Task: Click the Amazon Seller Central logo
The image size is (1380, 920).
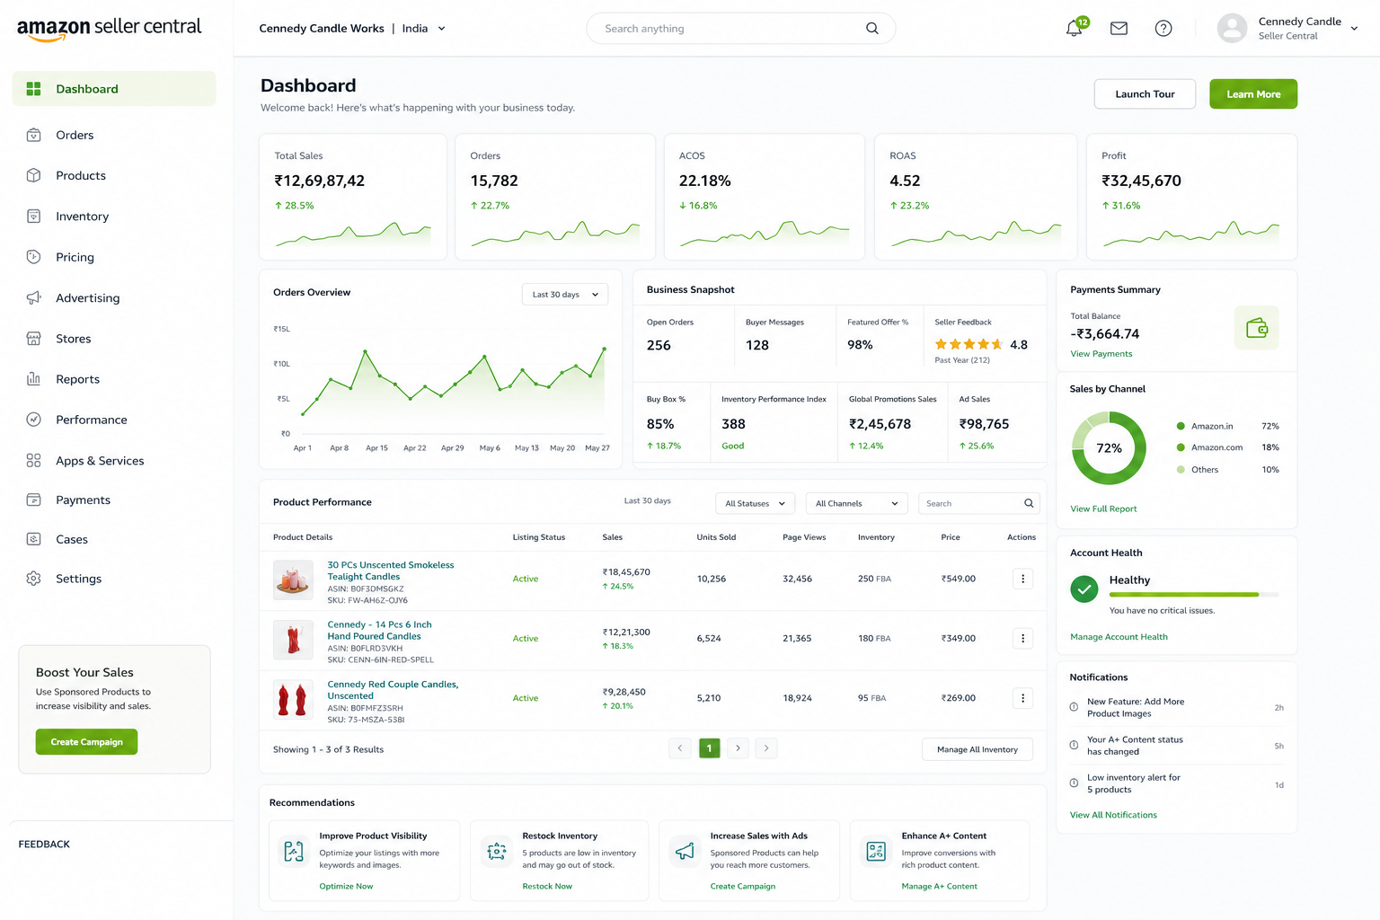Action: 110,29
